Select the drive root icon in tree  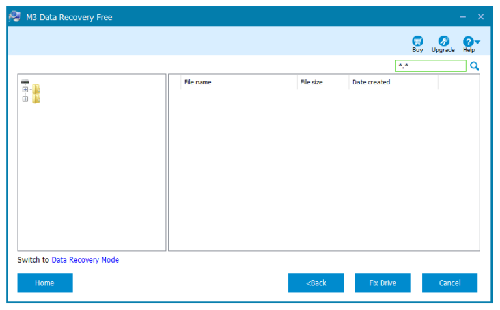click(x=25, y=81)
